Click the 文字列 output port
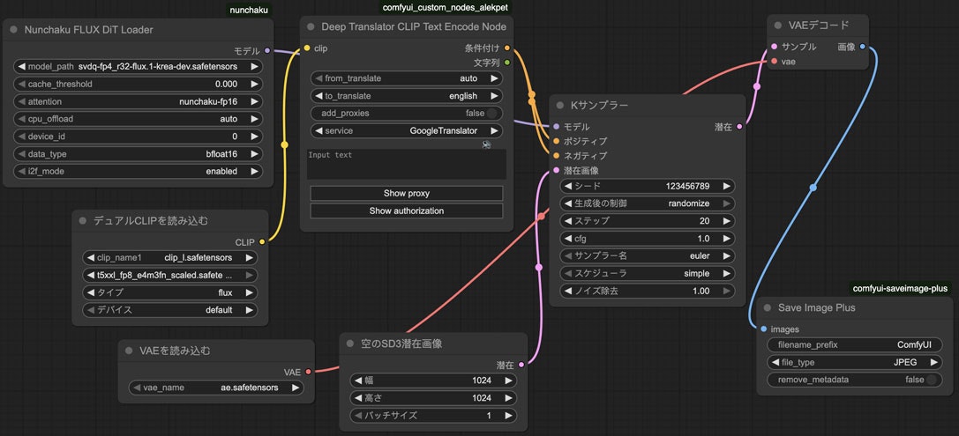This screenshot has height=436, width=959. (x=507, y=63)
